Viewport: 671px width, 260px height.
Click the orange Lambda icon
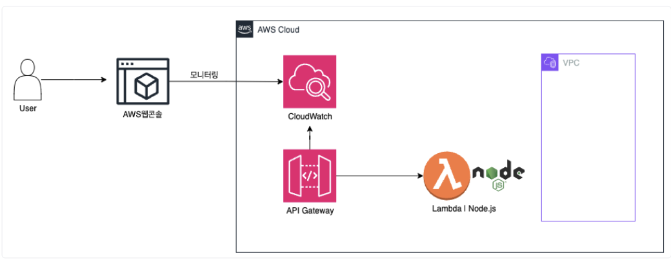[446, 176]
